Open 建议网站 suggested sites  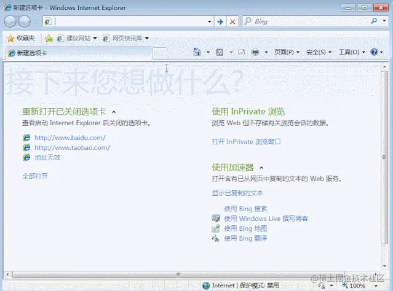coord(77,38)
